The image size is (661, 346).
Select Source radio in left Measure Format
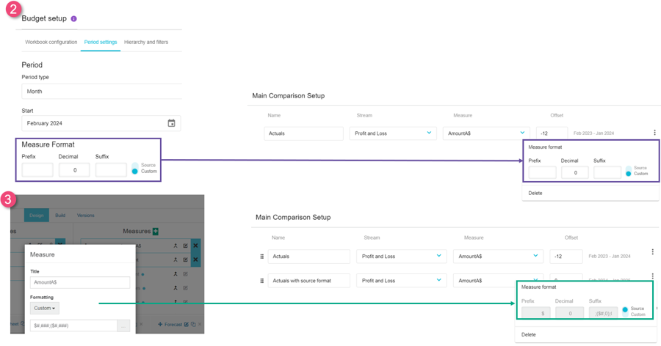coord(134,165)
